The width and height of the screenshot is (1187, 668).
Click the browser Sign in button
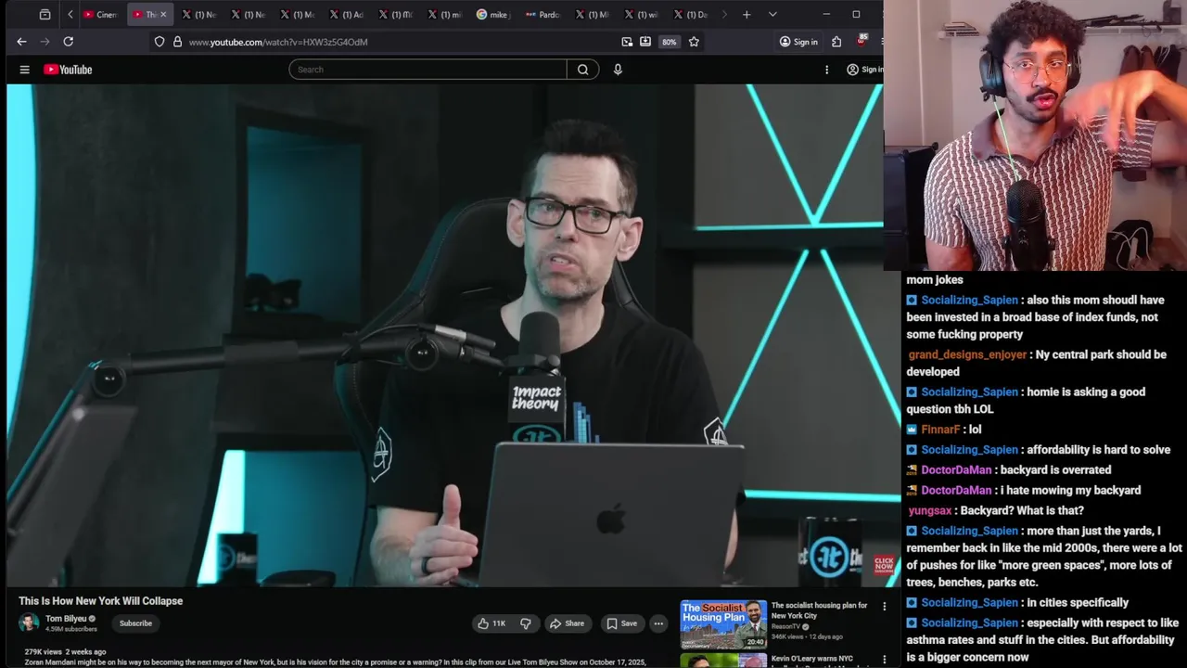[798, 42]
